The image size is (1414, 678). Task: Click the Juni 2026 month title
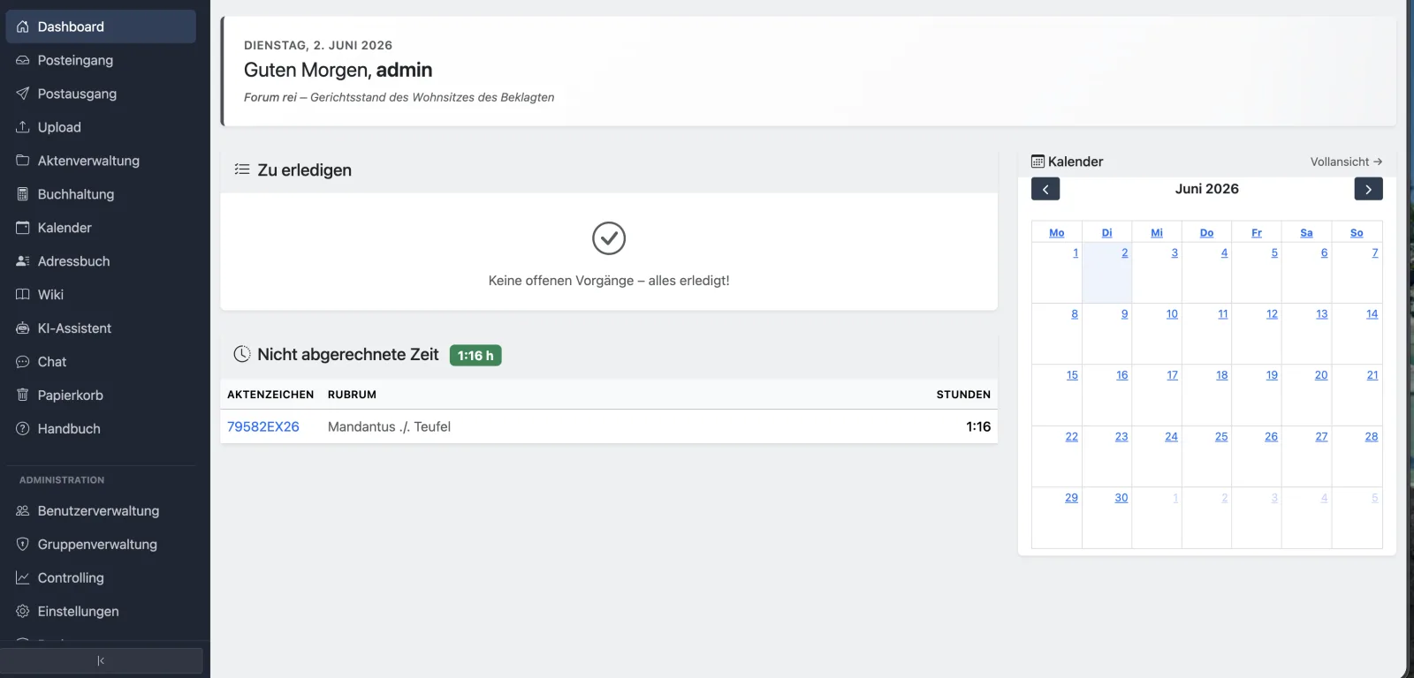(x=1206, y=189)
